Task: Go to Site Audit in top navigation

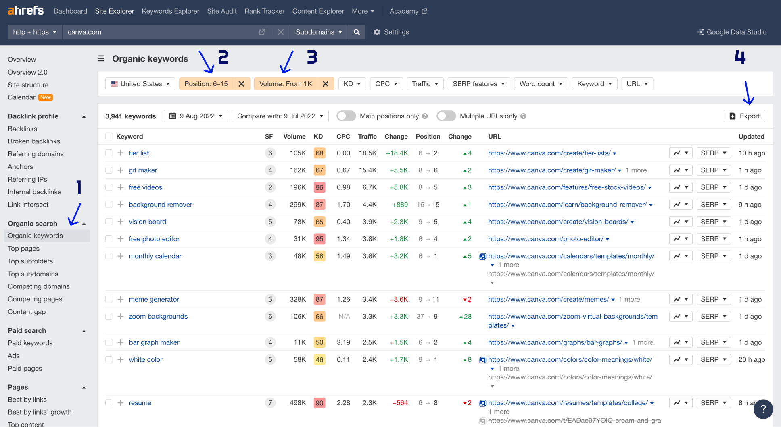Action: tap(222, 11)
